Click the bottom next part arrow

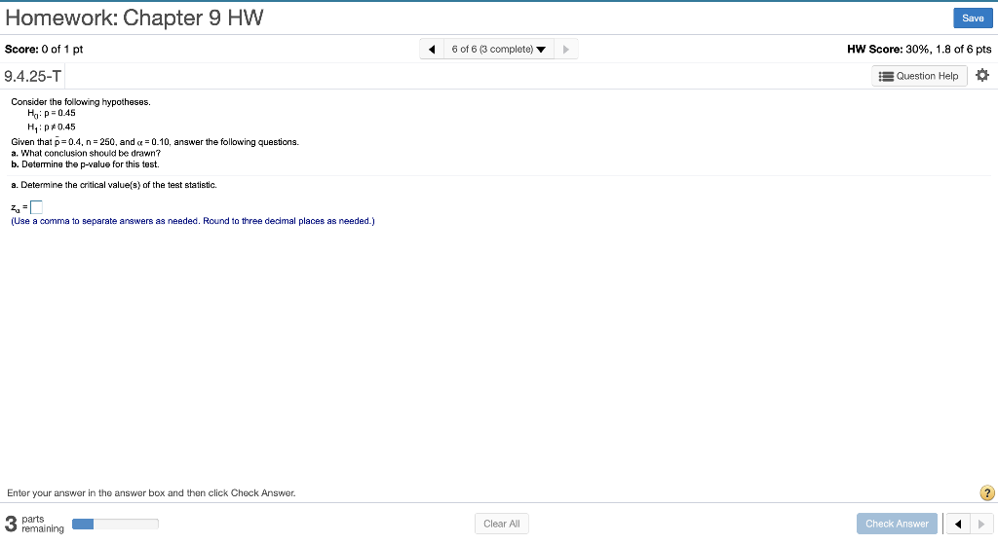980,524
